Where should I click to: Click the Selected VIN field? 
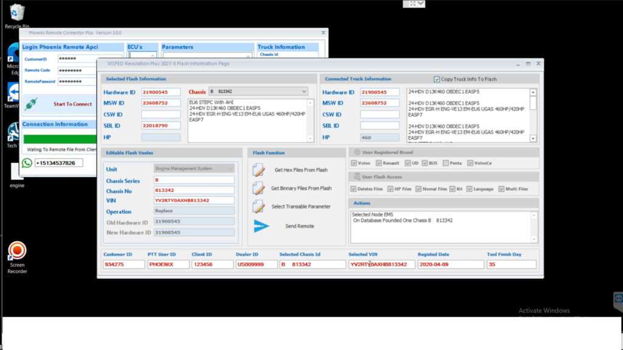[x=381, y=264]
